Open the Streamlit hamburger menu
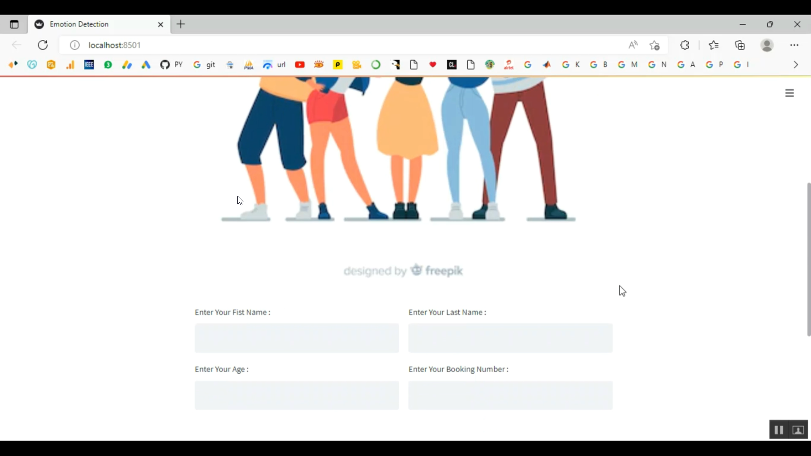 tap(790, 93)
